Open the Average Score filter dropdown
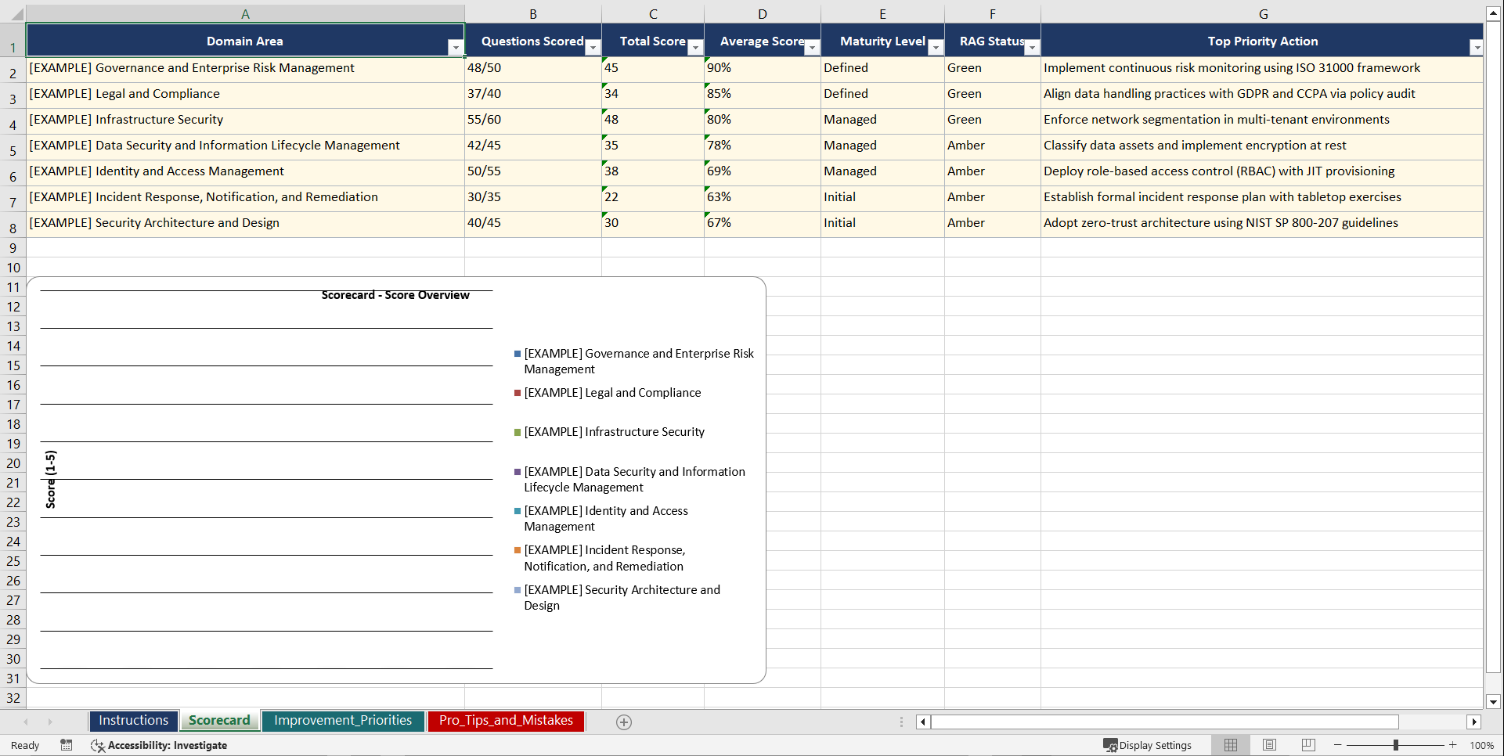This screenshot has width=1504, height=756. click(x=812, y=48)
